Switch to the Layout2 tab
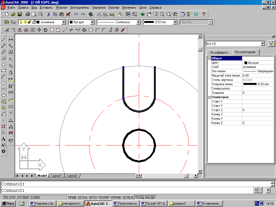The height and width of the screenshot is (207, 276). coord(72,176)
